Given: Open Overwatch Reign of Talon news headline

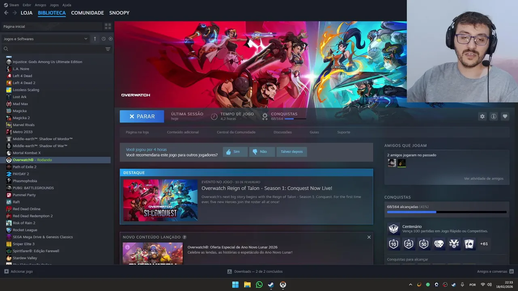Looking at the screenshot, I should pos(267,188).
